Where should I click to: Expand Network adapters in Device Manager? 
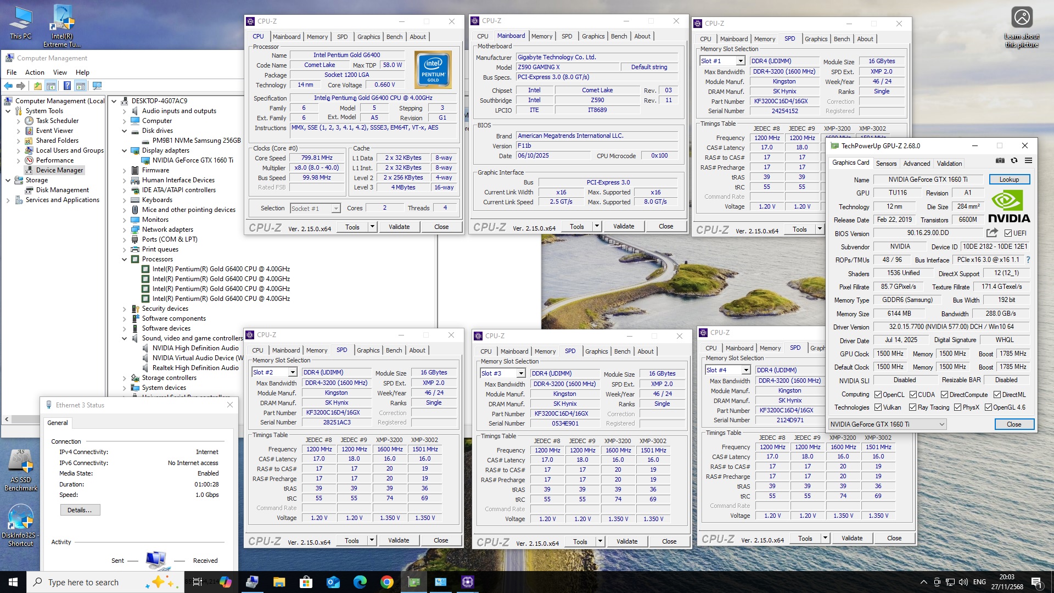tap(125, 230)
